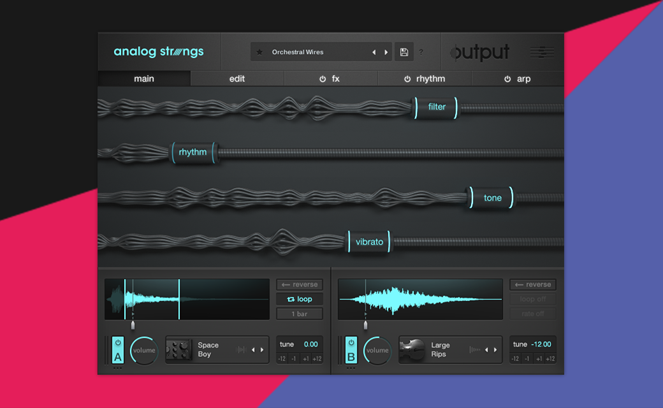Screen dimensions: 663x408
Task: Click the analog strings logo
Action: point(159,52)
